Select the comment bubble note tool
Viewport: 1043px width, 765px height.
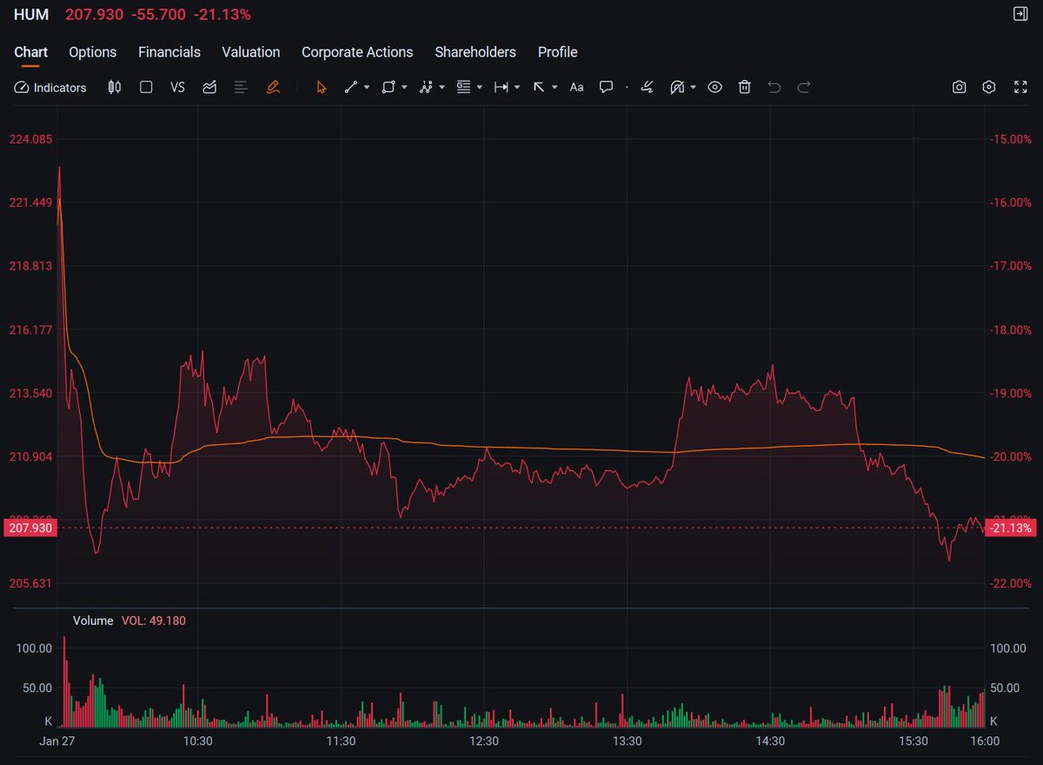[x=607, y=87]
